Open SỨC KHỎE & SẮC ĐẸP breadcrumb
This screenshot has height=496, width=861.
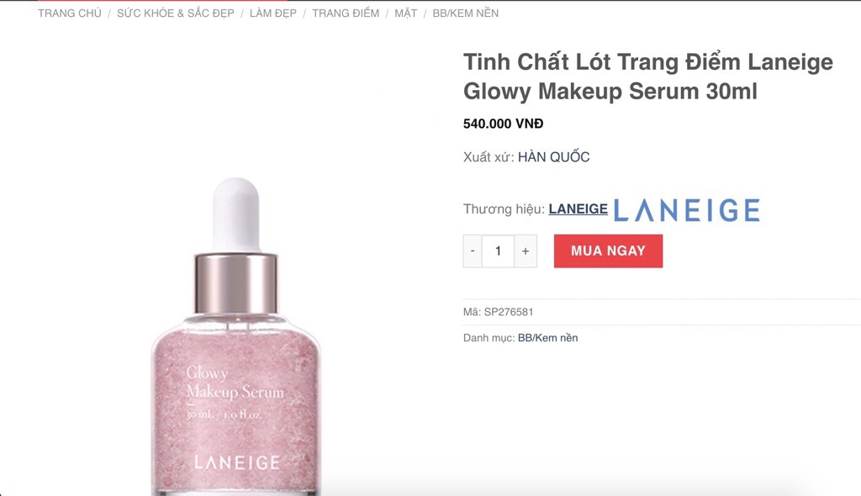(175, 13)
